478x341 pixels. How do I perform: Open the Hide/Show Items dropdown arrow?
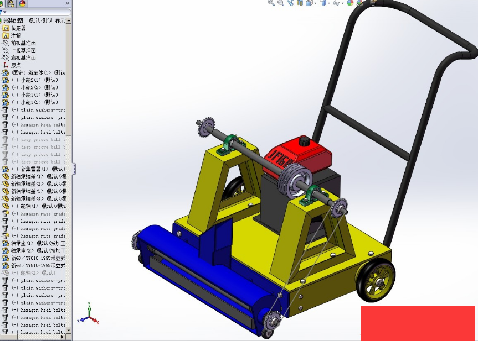(x=343, y=3)
